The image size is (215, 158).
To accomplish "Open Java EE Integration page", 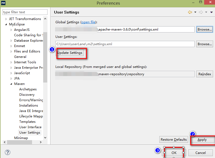I will coord(31,111).
